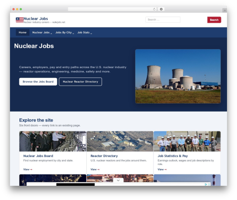This screenshot has width=237, height=200.
Task: Click the 'Six front doors' subtitle text
Action: pos(50,125)
